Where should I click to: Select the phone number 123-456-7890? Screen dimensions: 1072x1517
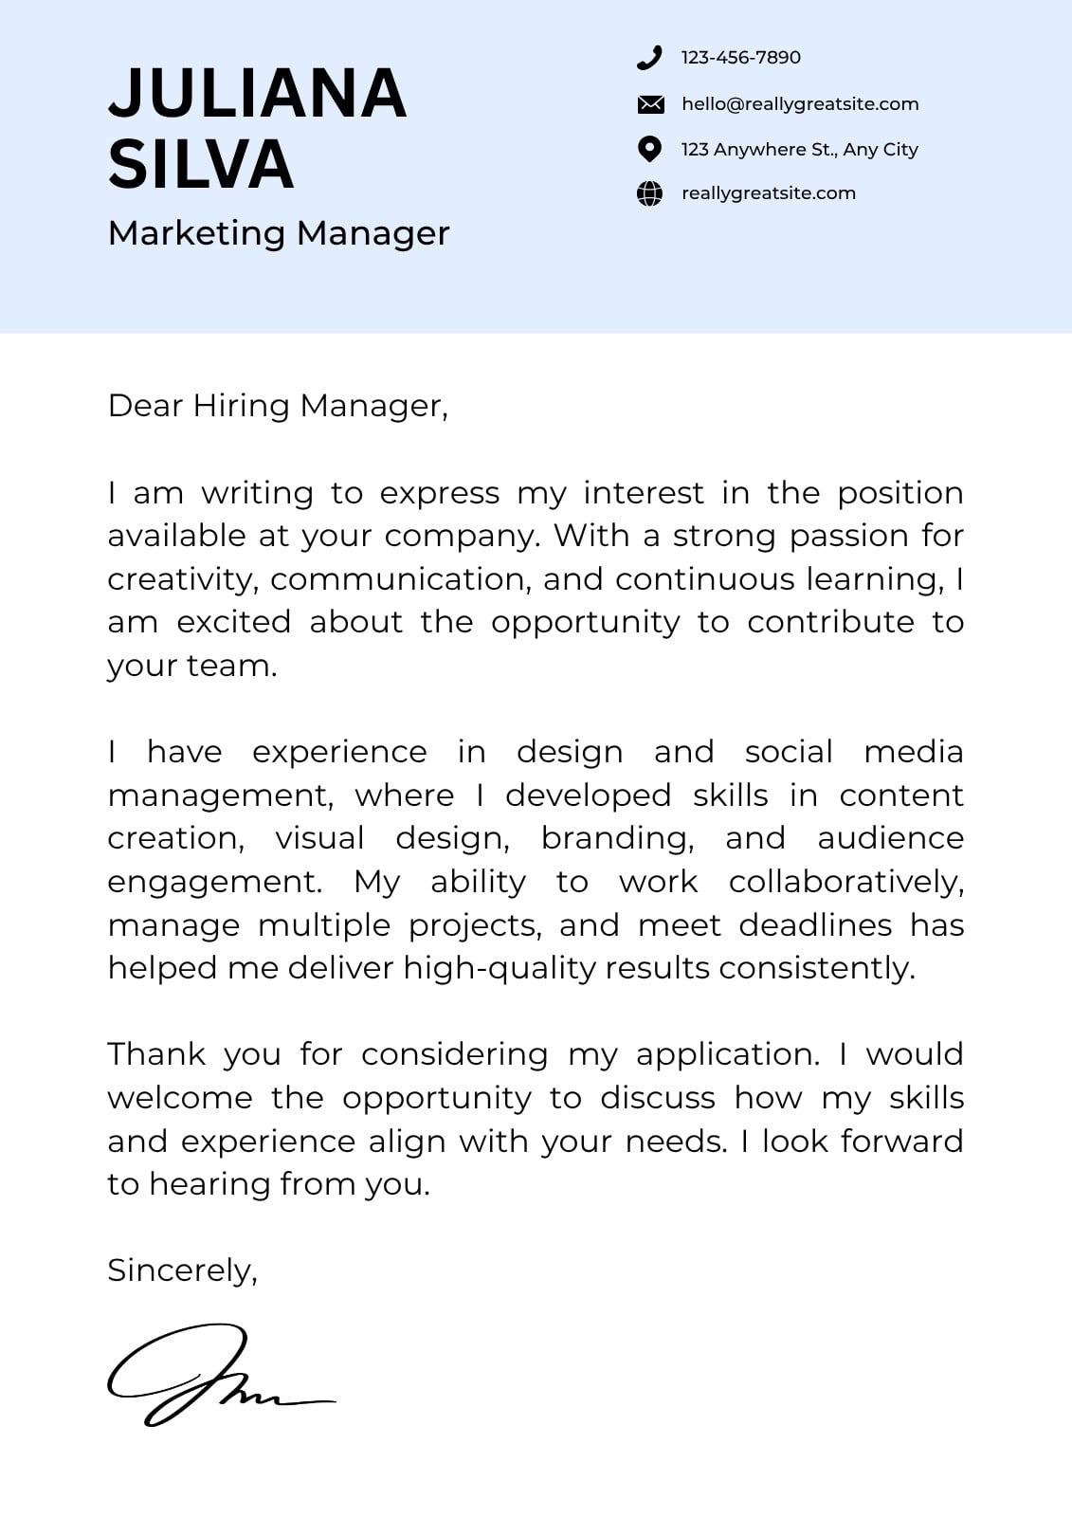[740, 57]
